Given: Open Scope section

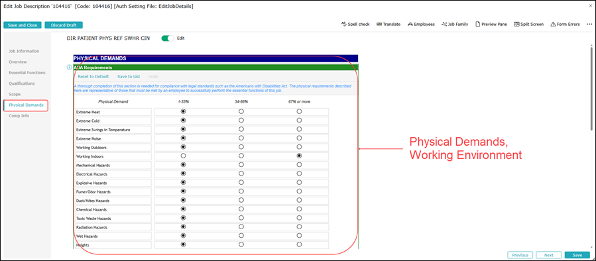Looking at the screenshot, I should tap(15, 94).
